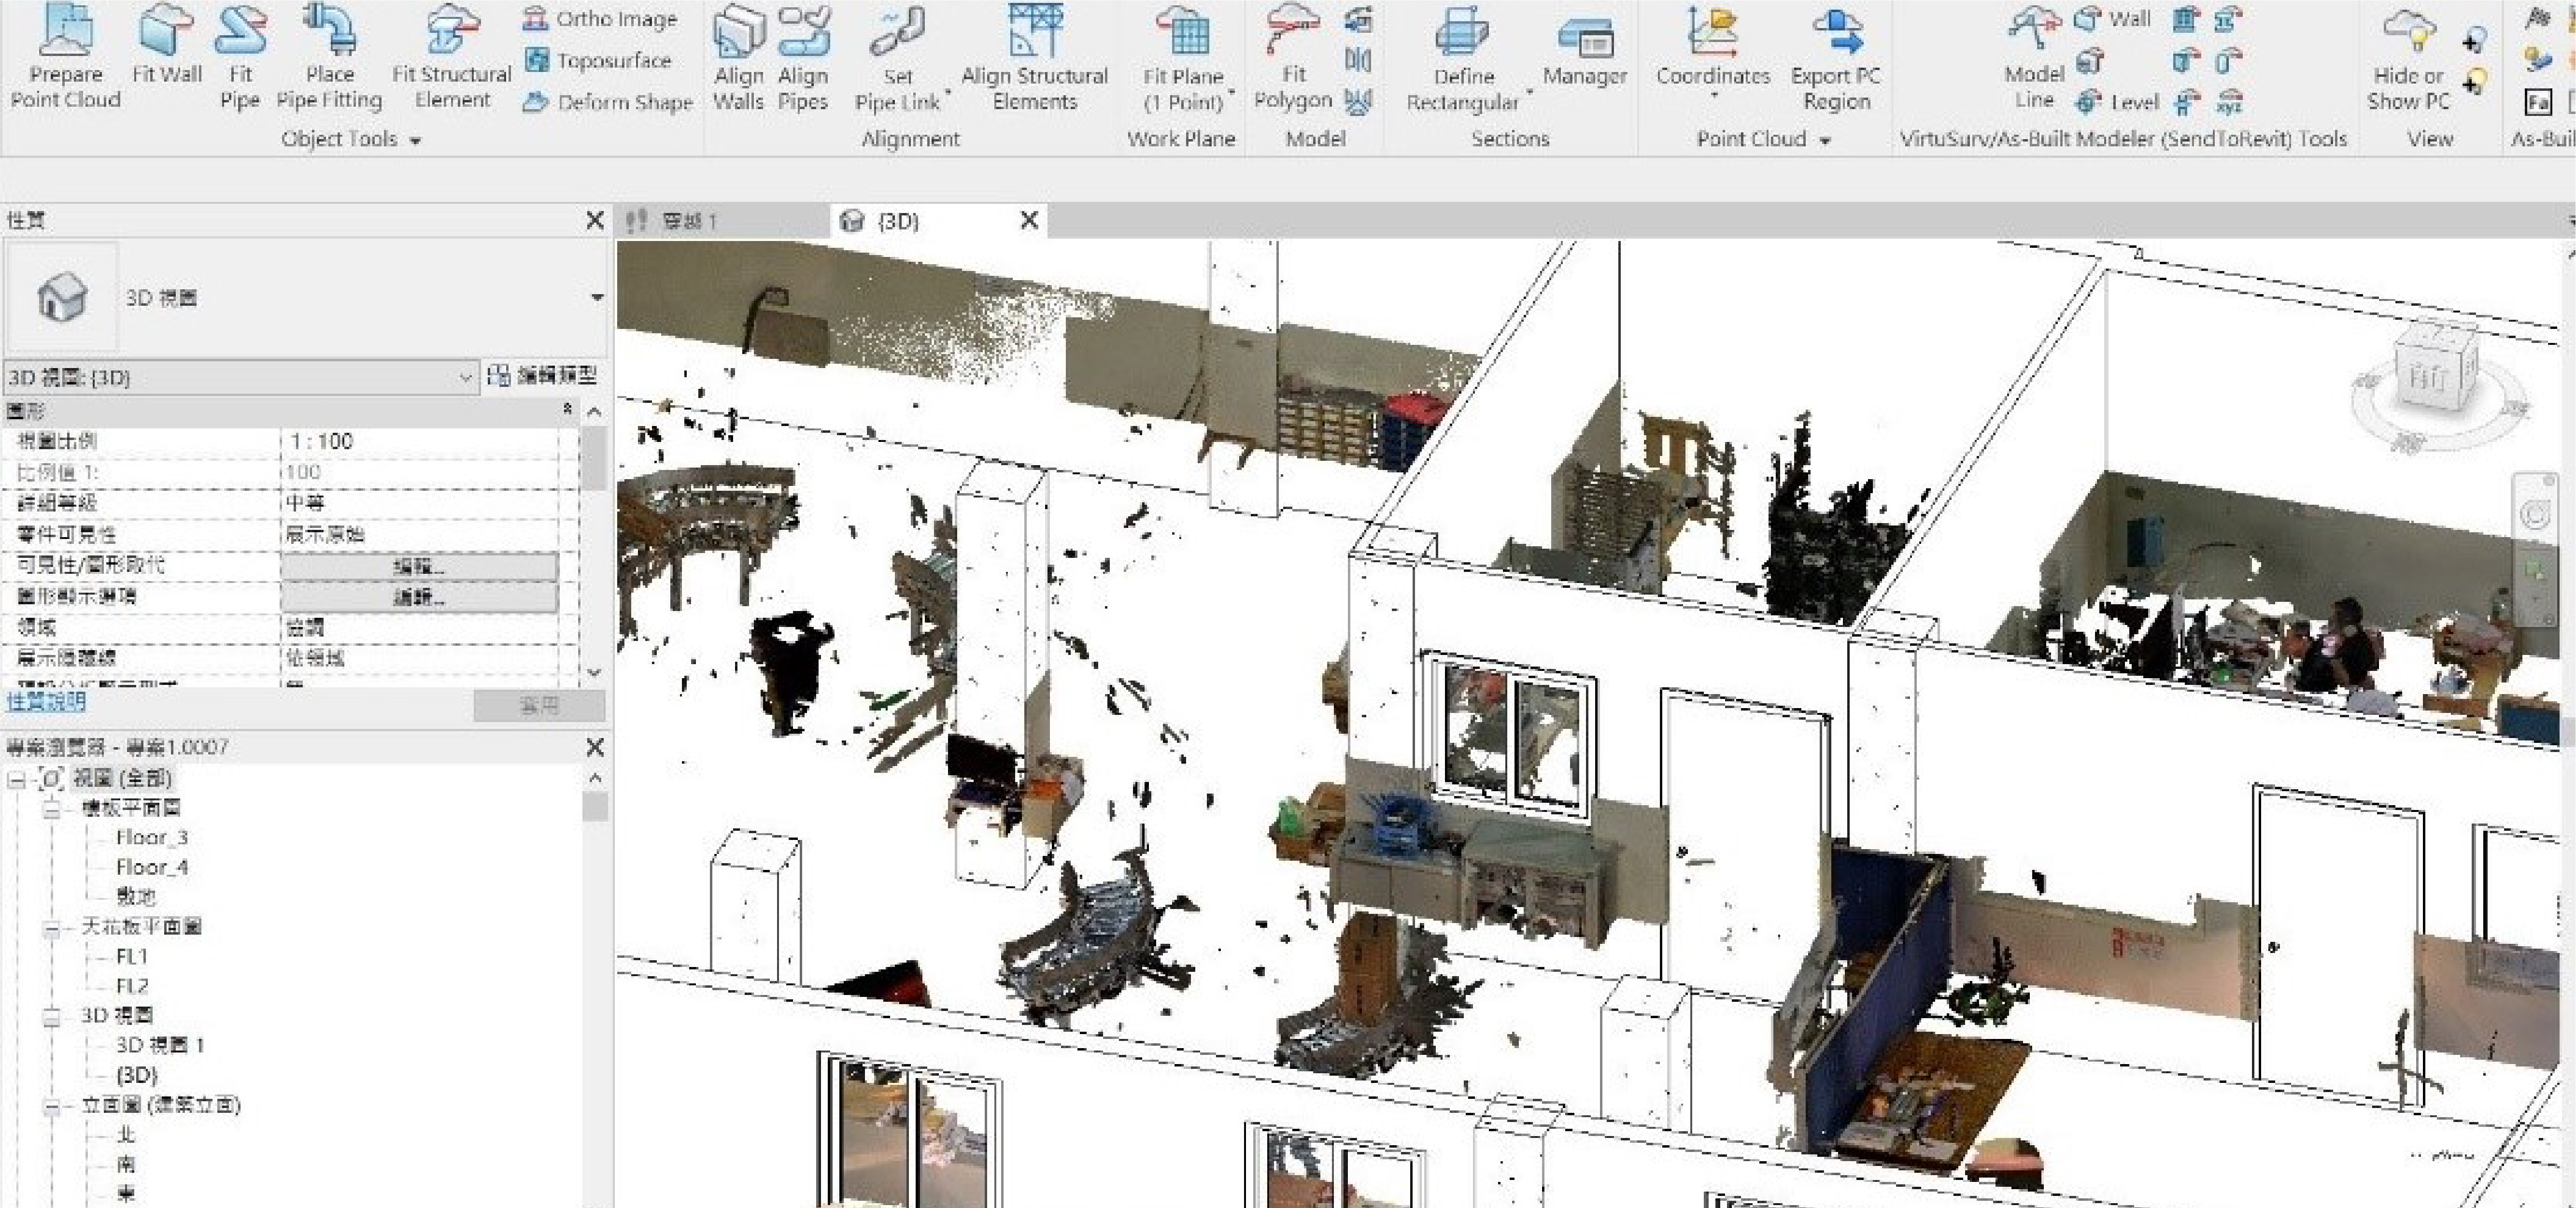
Task: Activate the Deform Shape tool
Action: (x=608, y=102)
